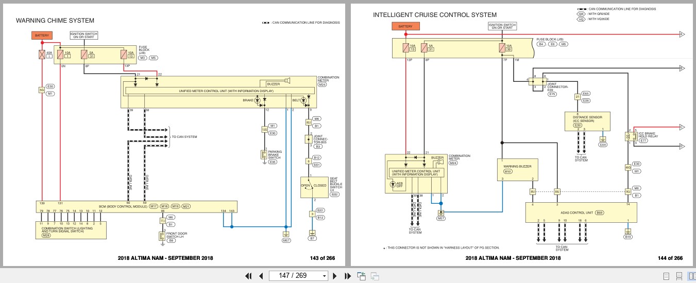The width and height of the screenshot is (696, 283).
Task: Click 2018 ALTIMA NAM footer on the Cruise Control page
Action: (x=513, y=258)
